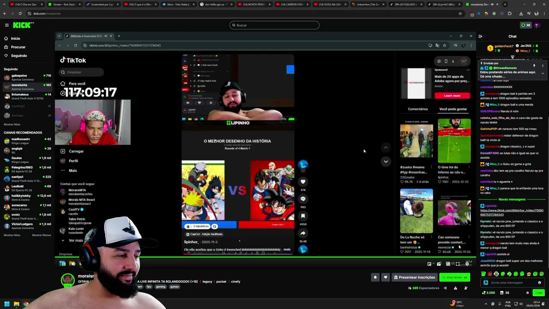Image resolution: width=549 pixels, height=309 pixels.
Task: Click the Kick points balance showing 38
Action: click(525, 25)
